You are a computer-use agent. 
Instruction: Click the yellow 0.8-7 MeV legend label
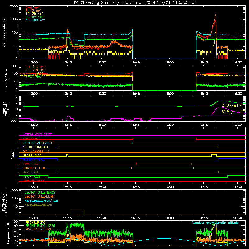[34, 73]
